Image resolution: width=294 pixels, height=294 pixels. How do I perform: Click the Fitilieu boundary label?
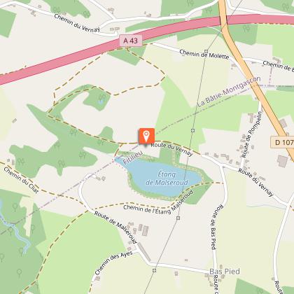[132, 157]
